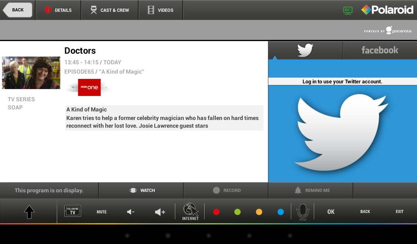This screenshot has width=417, height=244.
Task: Click the red color remote button
Action: point(216,212)
